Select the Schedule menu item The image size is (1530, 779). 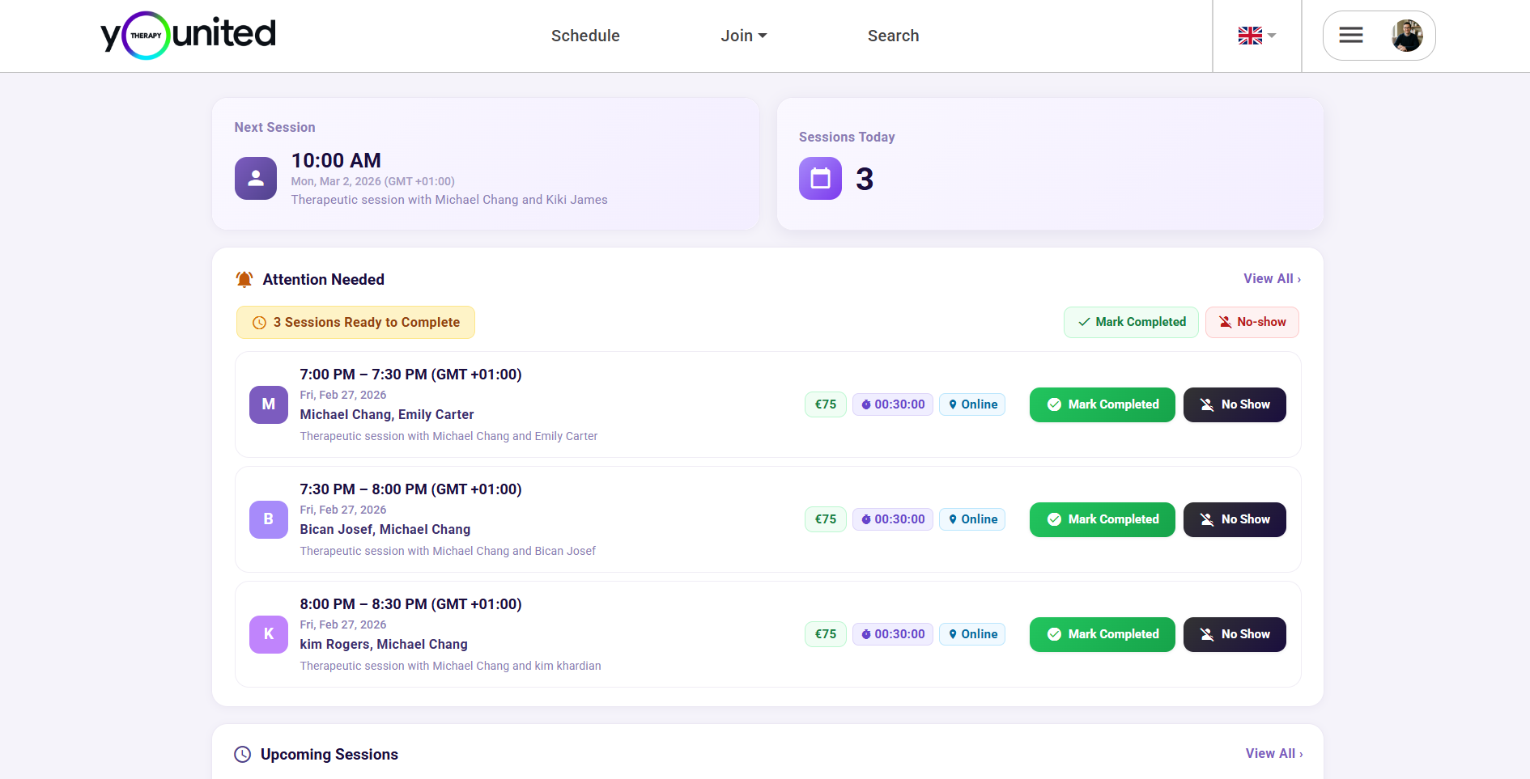[584, 36]
